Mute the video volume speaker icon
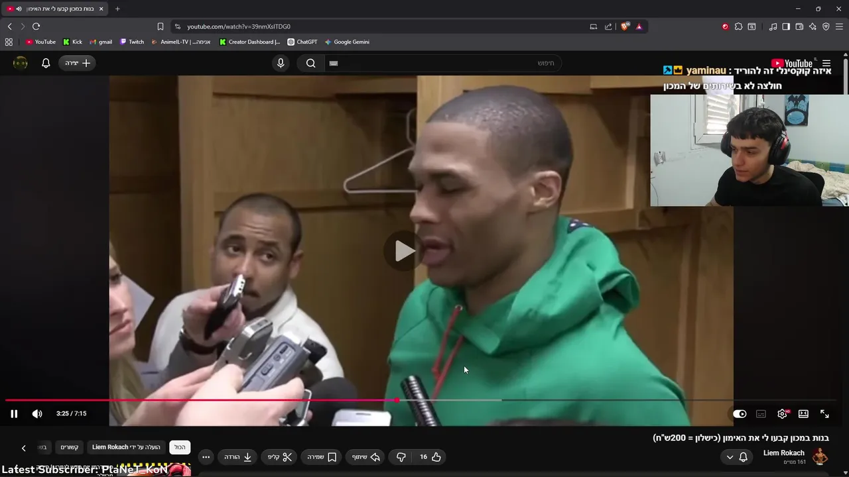This screenshot has width=849, height=477. (x=37, y=413)
